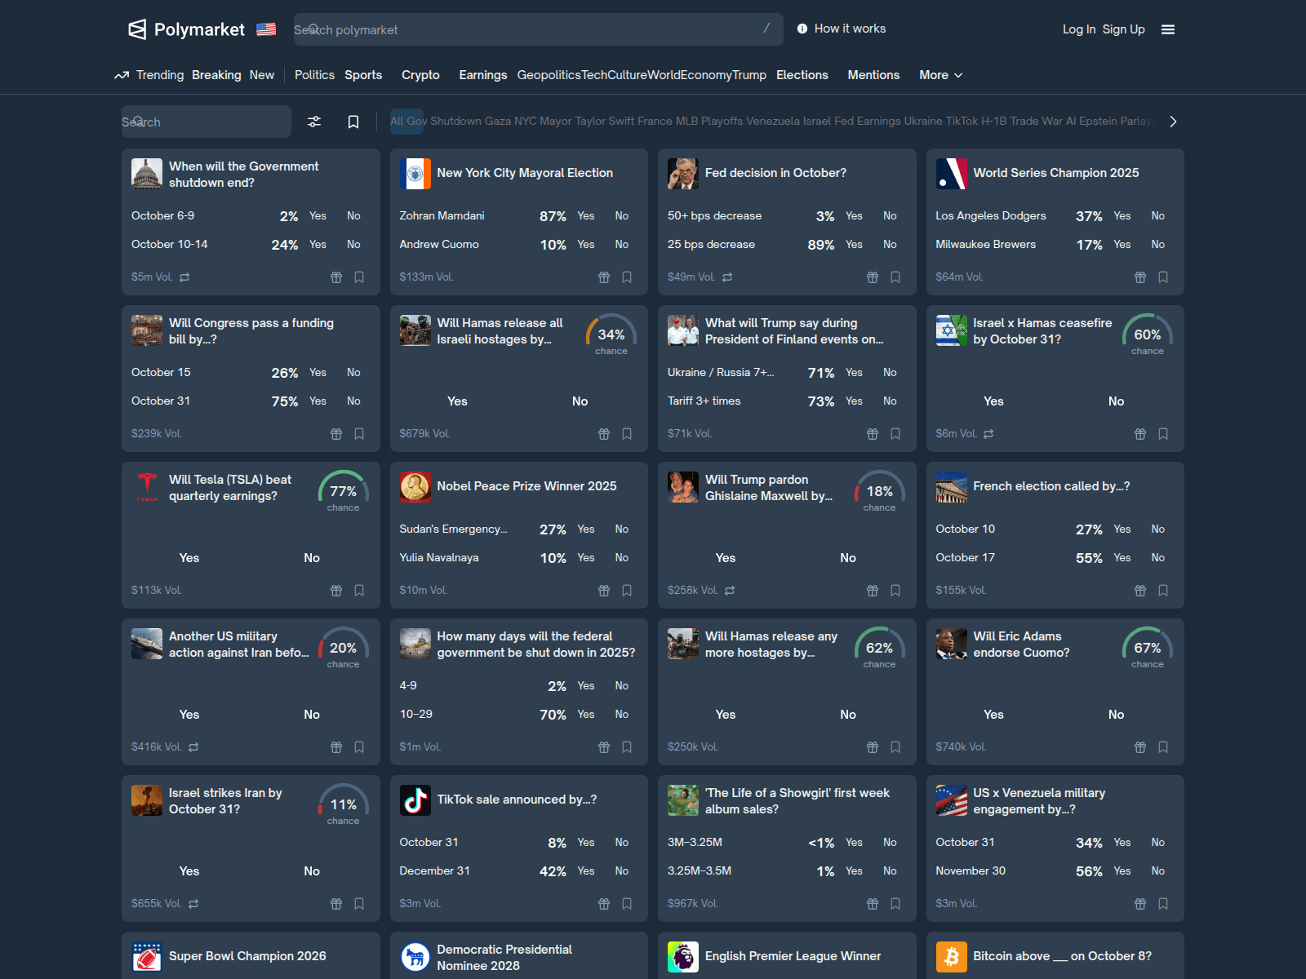Open the hamburger menu icon
Image resolution: width=1306 pixels, height=979 pixels.
1168,29
